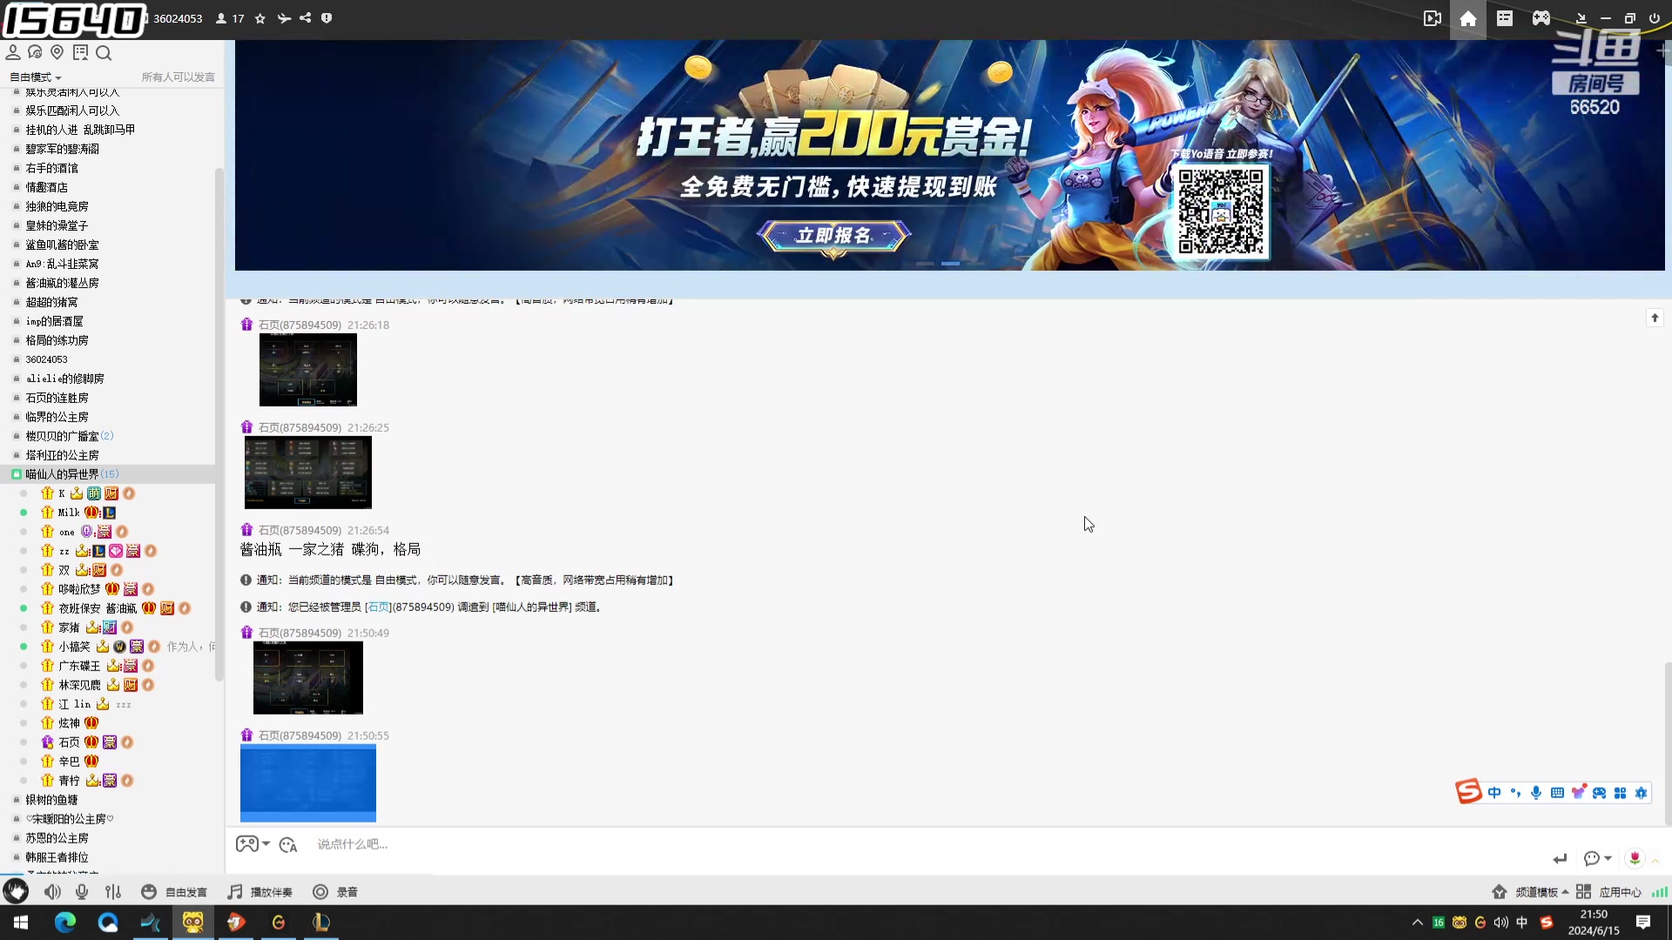
Task: Toggle the speaker mute at bottom left
Action: (x=52, y=891)
